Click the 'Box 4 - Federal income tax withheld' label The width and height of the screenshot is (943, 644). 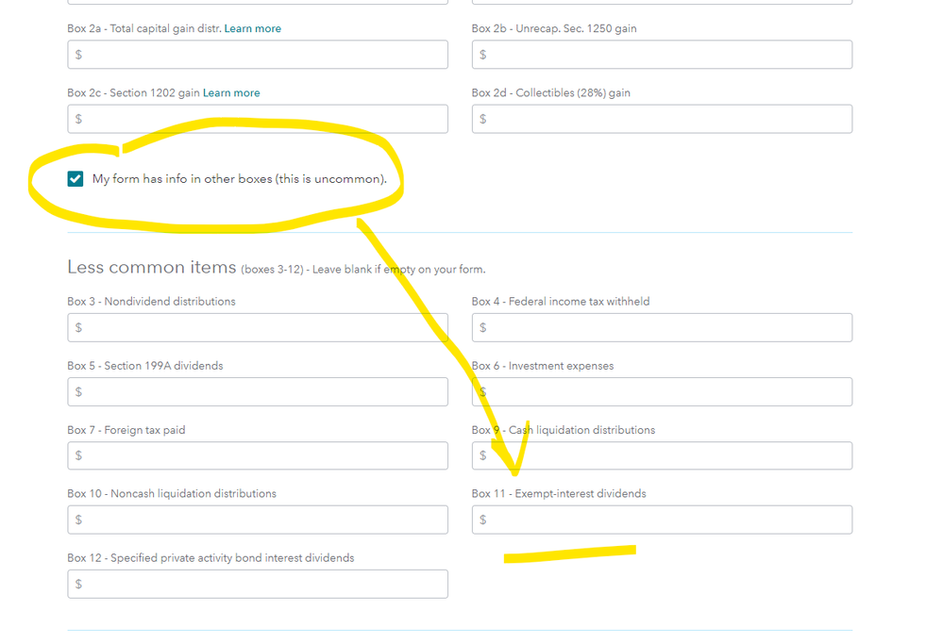561,302
